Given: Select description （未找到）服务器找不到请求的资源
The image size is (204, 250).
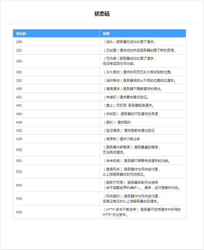Looking at the screenshot, I should pos(143,114).
